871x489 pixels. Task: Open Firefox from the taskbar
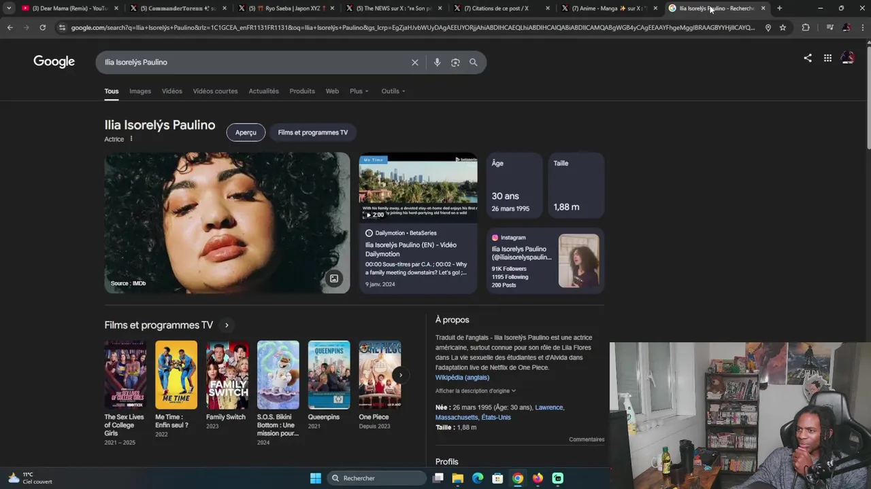pyautogui.click(x=538, y=478)
